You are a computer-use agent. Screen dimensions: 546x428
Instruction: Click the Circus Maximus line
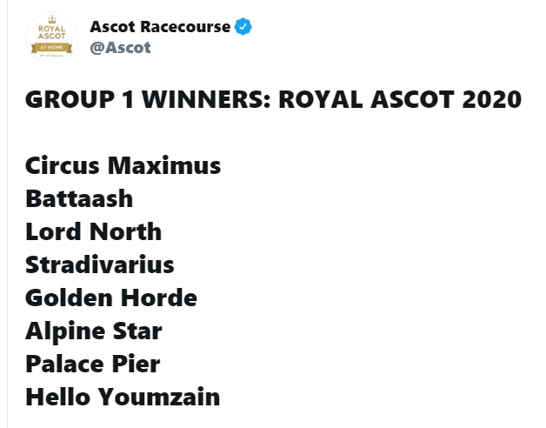click(123, 165)
